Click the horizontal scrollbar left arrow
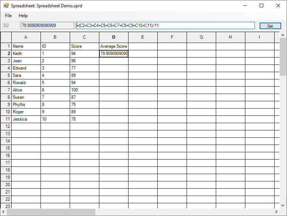Image resolution: width=287 pixels, height=216 pixels. [x=3, y=212]
